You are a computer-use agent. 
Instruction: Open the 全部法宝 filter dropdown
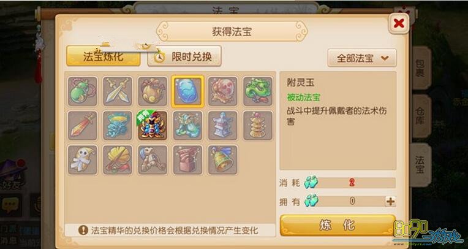tap(362, 58)
